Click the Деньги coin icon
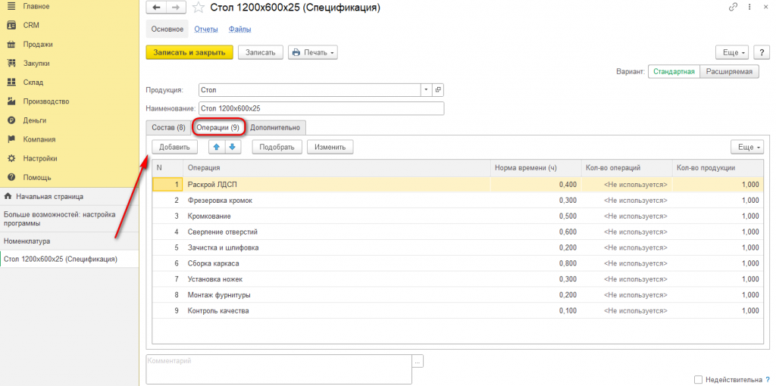Viewport: 776px width, 386px height. pos(12,120)
